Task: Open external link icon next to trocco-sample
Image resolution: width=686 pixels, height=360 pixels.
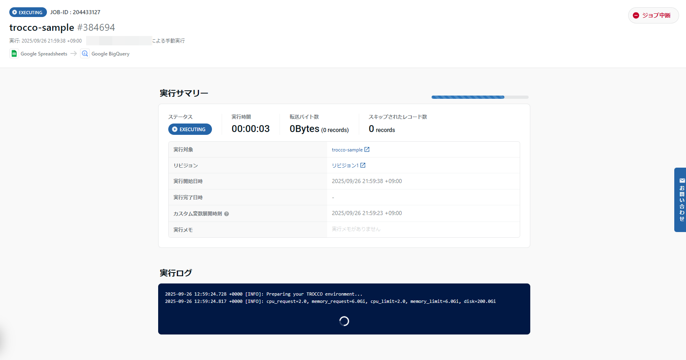Action: point(367,149)
